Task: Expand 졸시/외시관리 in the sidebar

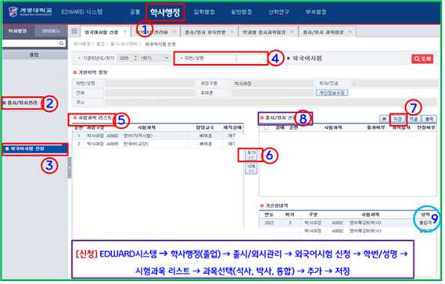Action: tap(22, 102)
